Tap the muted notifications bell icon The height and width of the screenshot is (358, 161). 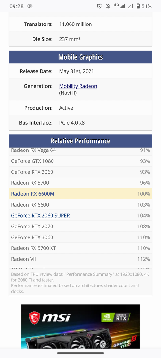(108, 6)
